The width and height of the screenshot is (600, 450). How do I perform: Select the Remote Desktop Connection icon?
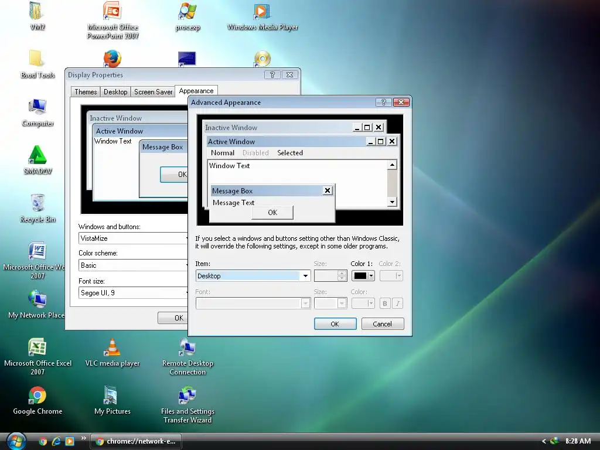[x=187, y=357]
